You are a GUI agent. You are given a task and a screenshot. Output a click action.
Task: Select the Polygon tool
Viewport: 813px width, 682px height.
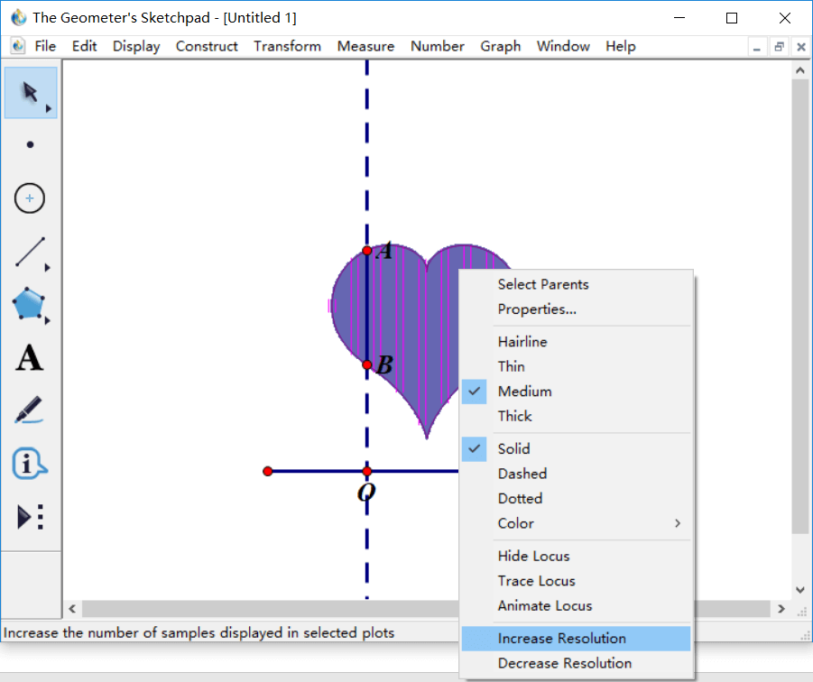30,305
